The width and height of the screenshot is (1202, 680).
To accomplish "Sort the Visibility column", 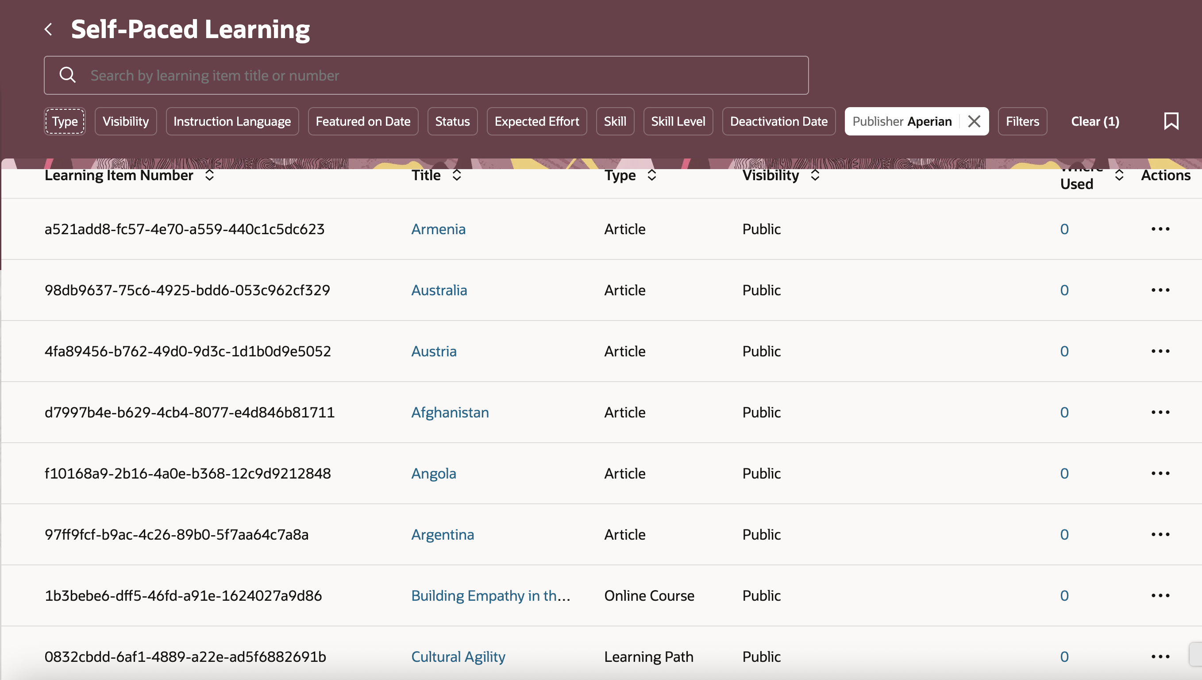I will coord(815,175).
